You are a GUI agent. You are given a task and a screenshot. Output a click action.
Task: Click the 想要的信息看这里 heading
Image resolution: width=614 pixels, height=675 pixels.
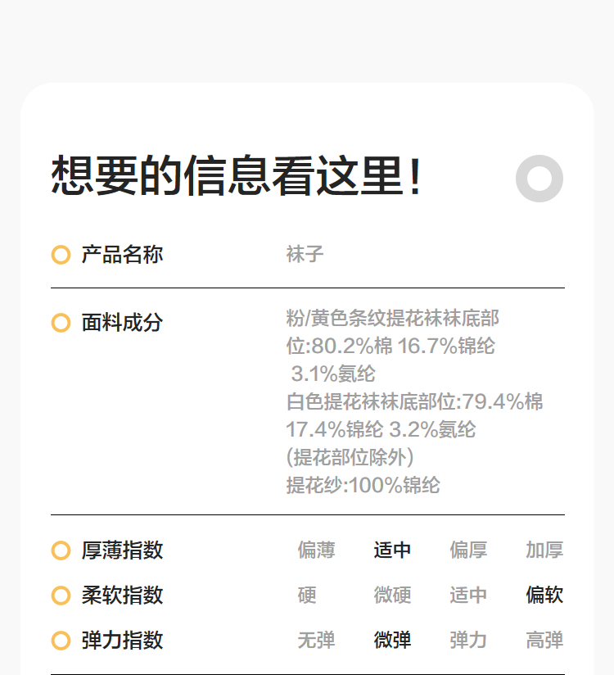[x=237, y=176]
